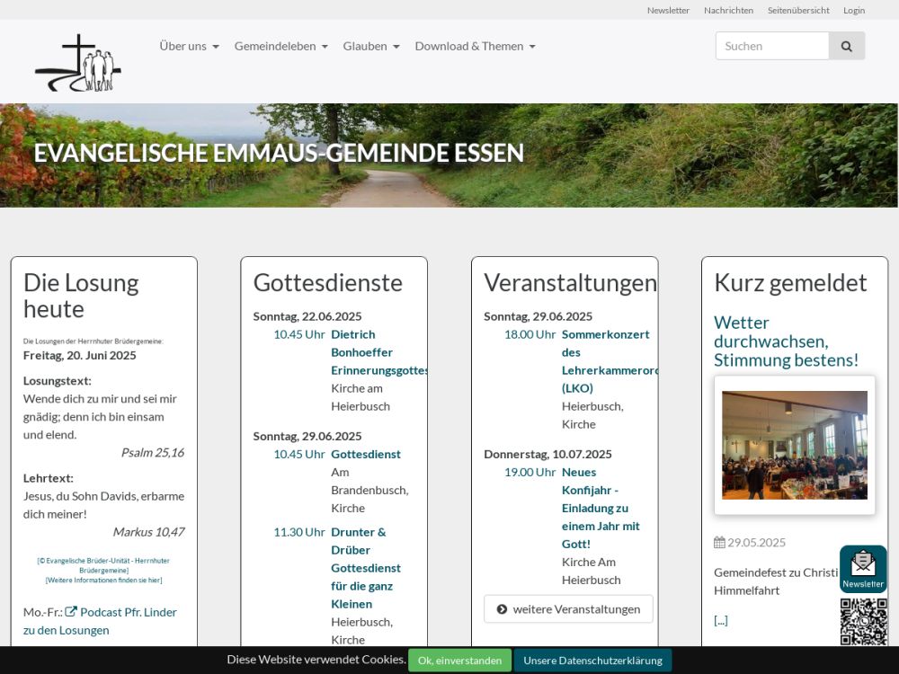Click the arrow icon in weitere Veranstaltungen
The image size is (899, 674).
502,609
